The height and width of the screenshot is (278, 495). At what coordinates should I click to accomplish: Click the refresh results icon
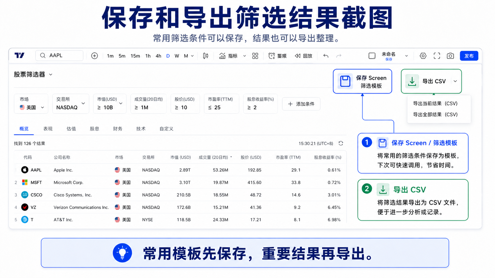tap(341, 143)
